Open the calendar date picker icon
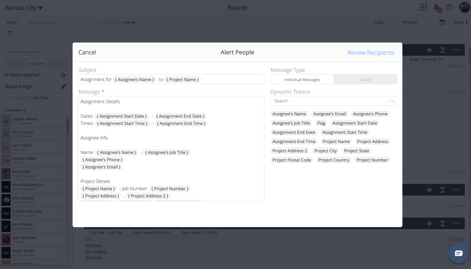The image size is (471, 269). [442, 23]
